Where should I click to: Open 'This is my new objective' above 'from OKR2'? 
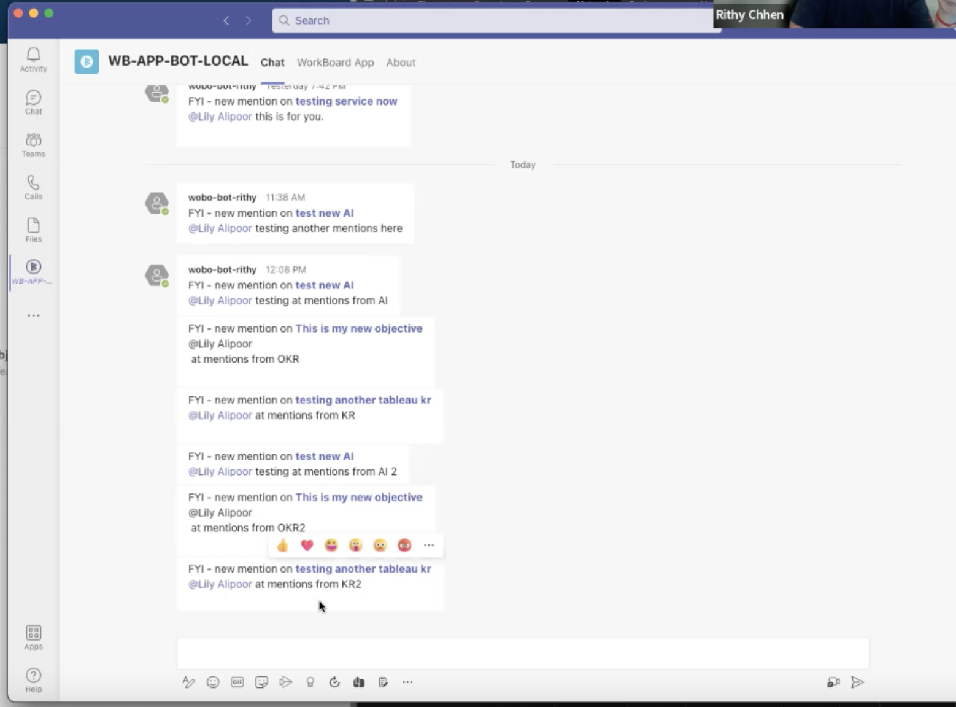pyautogui.click(x=359, y=497)
